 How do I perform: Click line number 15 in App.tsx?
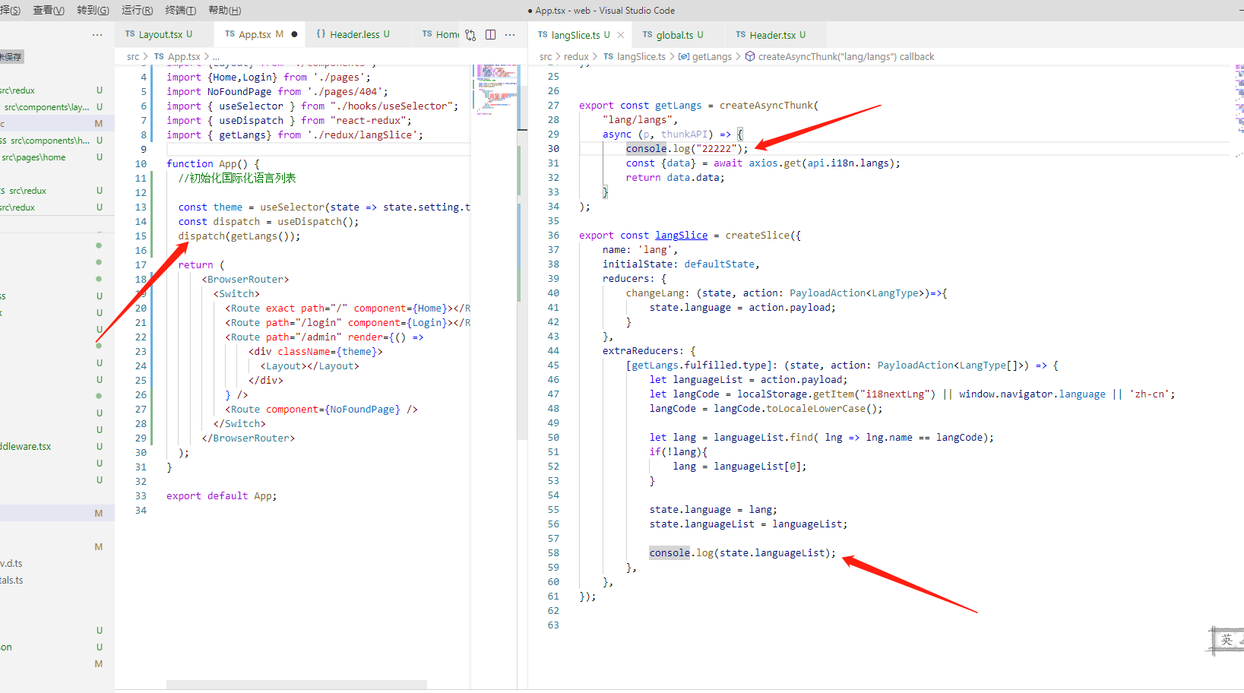click(x=141, y=236)
